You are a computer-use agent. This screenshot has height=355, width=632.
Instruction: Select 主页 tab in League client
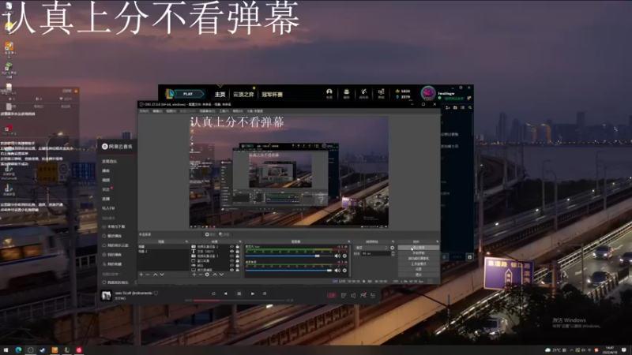pos(220,95)
